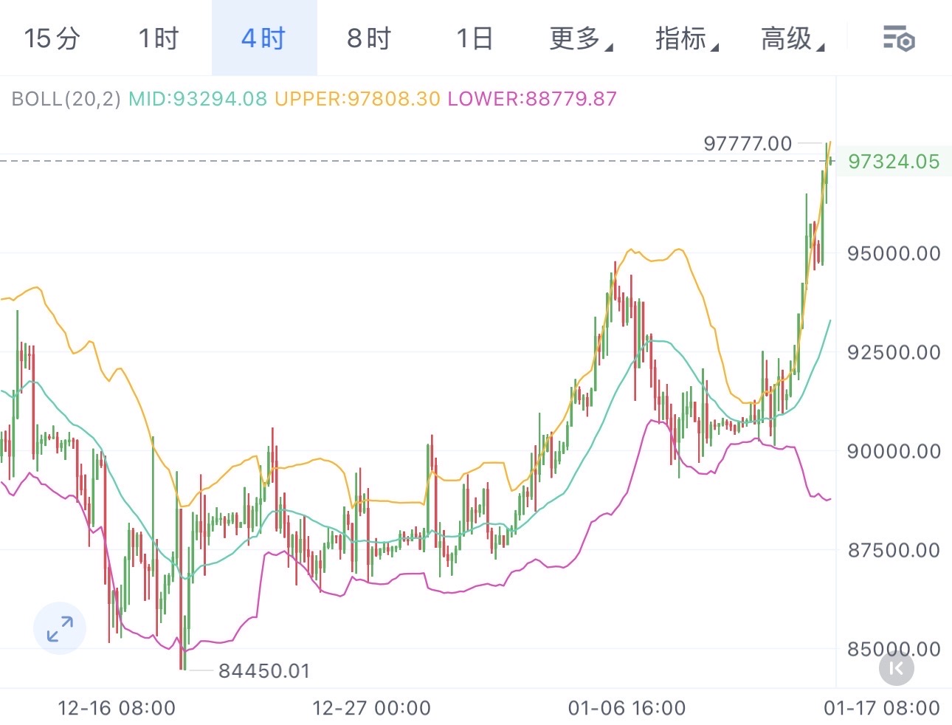Click the current price tag 97324.05
Image resolution: width=952 pixels, height=725 pixels.
click(894, 162)
